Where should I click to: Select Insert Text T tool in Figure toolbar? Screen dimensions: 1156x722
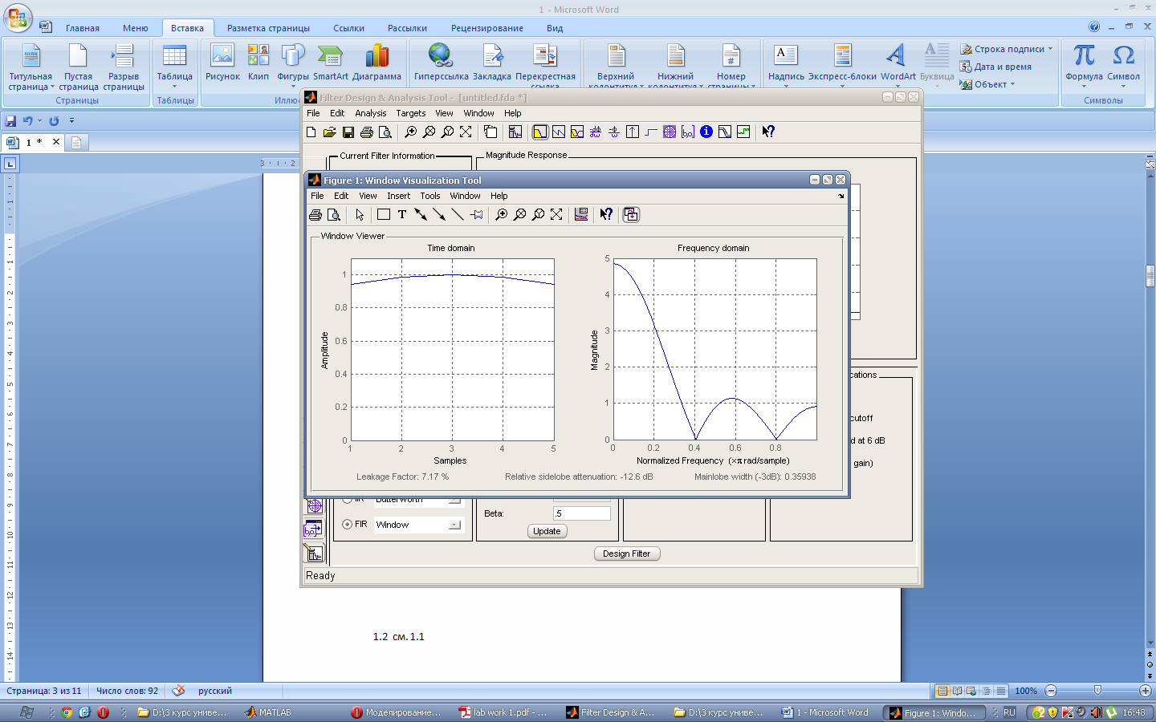point(402,215)
